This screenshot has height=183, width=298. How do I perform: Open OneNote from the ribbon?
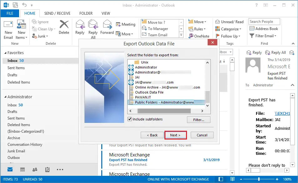click(x=199, y=36)
